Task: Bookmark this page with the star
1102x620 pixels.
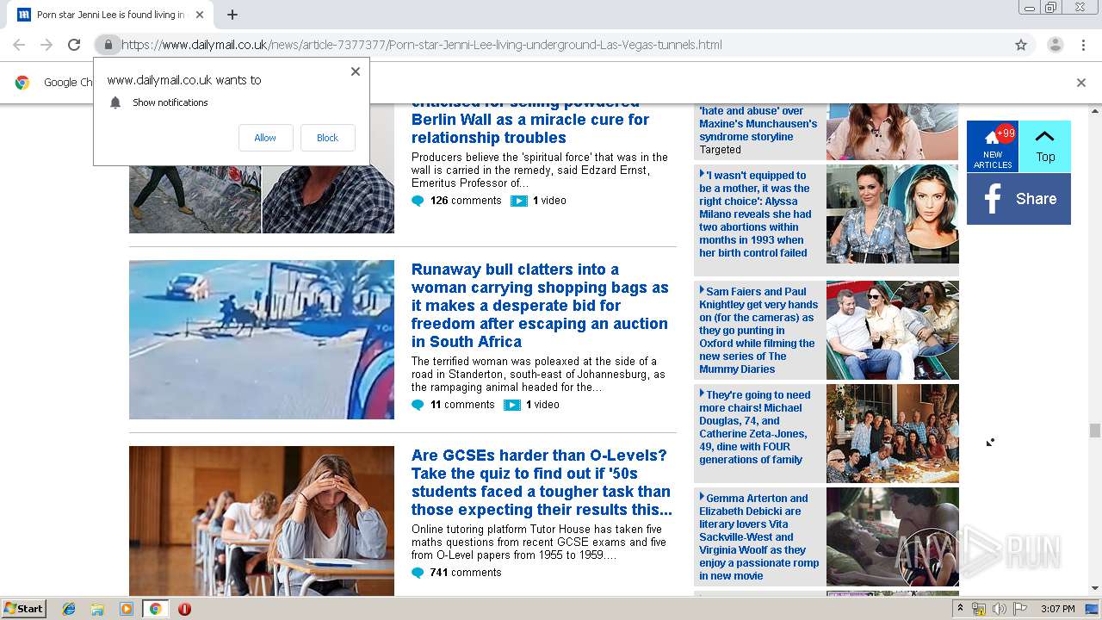Action: (1021, 45)
